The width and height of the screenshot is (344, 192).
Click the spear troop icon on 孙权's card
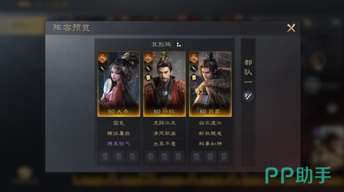[149, 68]
